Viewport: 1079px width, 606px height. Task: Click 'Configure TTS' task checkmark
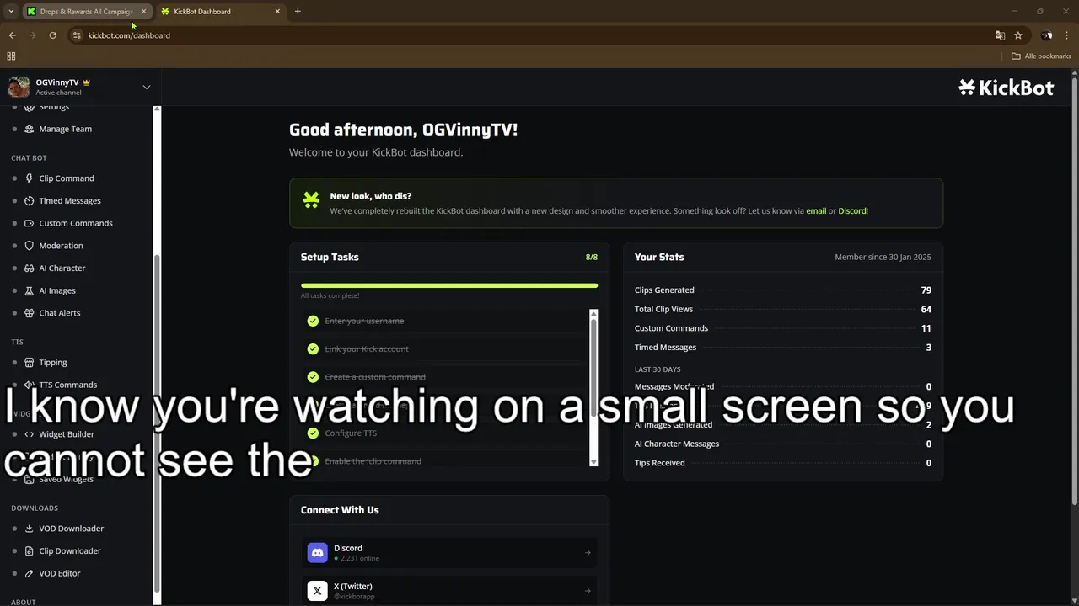click(313, 433)
